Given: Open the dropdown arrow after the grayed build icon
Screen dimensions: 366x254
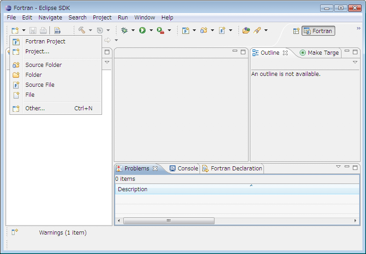Looking at the screenshot, I should click(108, 30).
